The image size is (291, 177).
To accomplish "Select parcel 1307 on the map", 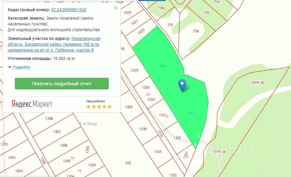I will click(x=57, y=132).
